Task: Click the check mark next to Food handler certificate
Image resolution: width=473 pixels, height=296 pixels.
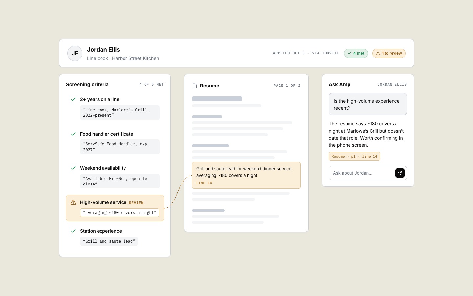Action: (x=73, y=134)
